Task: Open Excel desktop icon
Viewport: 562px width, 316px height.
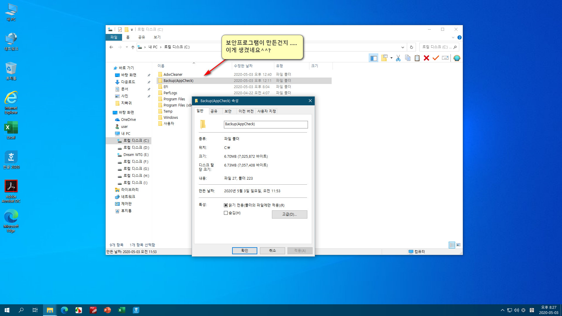Action: 11,130
